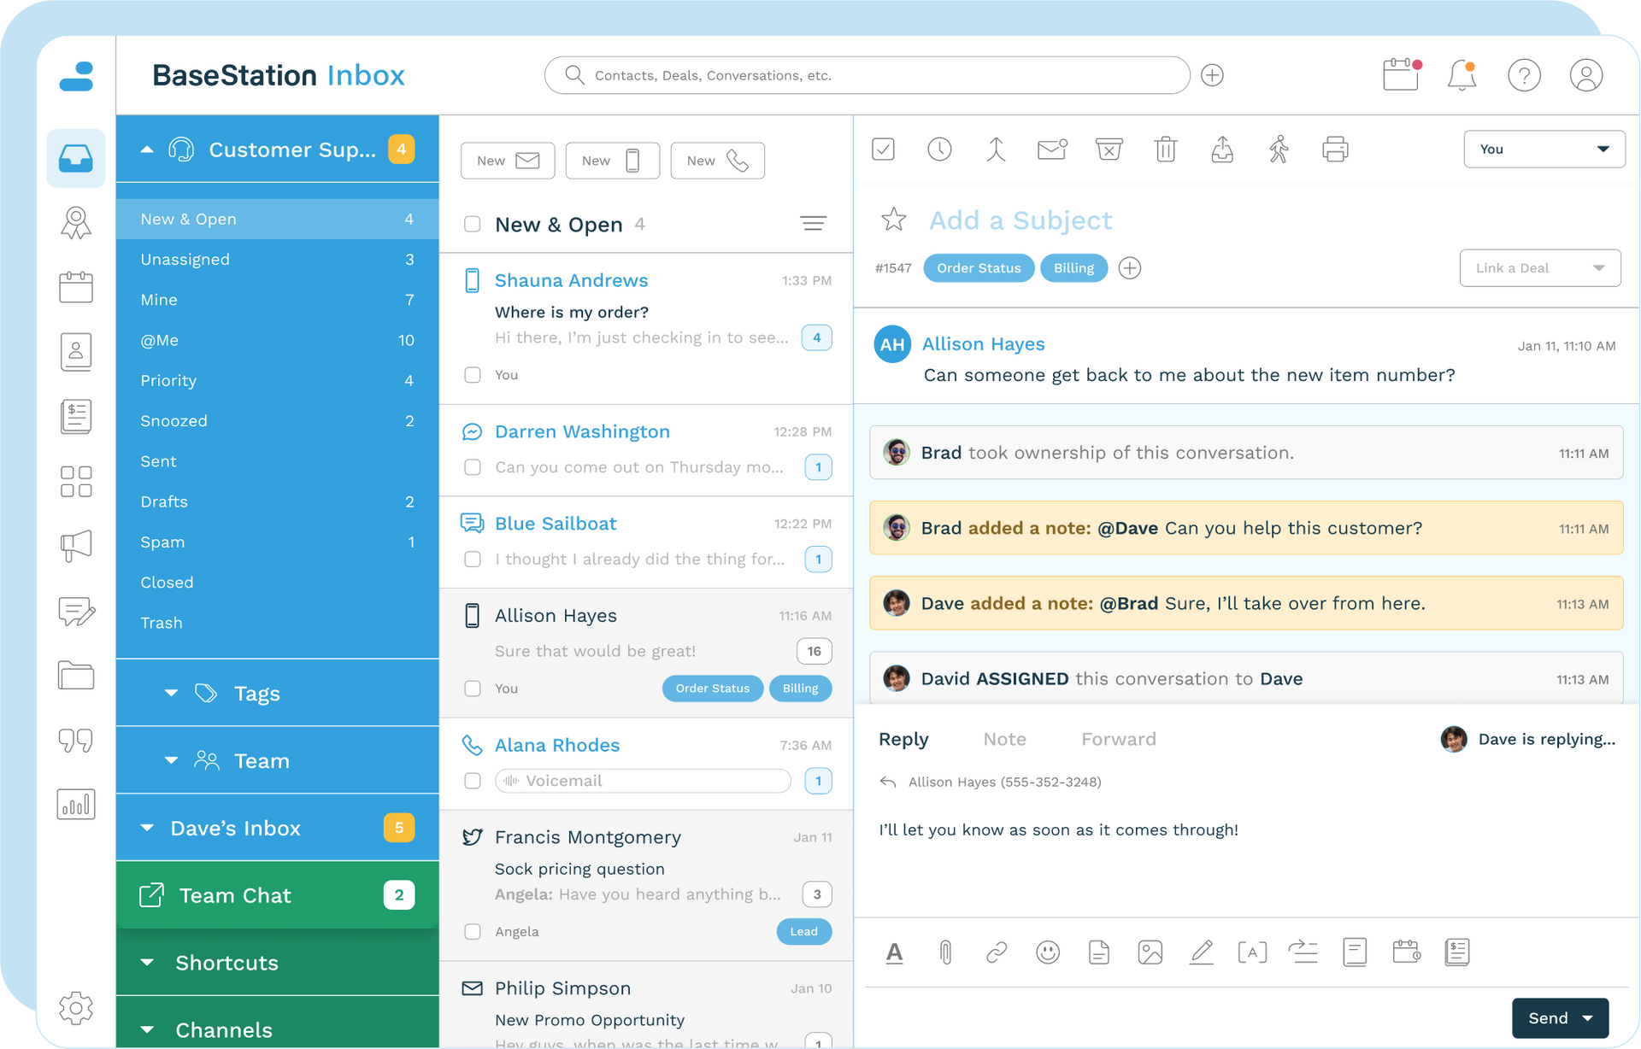Insert link with chain icon

997,952
